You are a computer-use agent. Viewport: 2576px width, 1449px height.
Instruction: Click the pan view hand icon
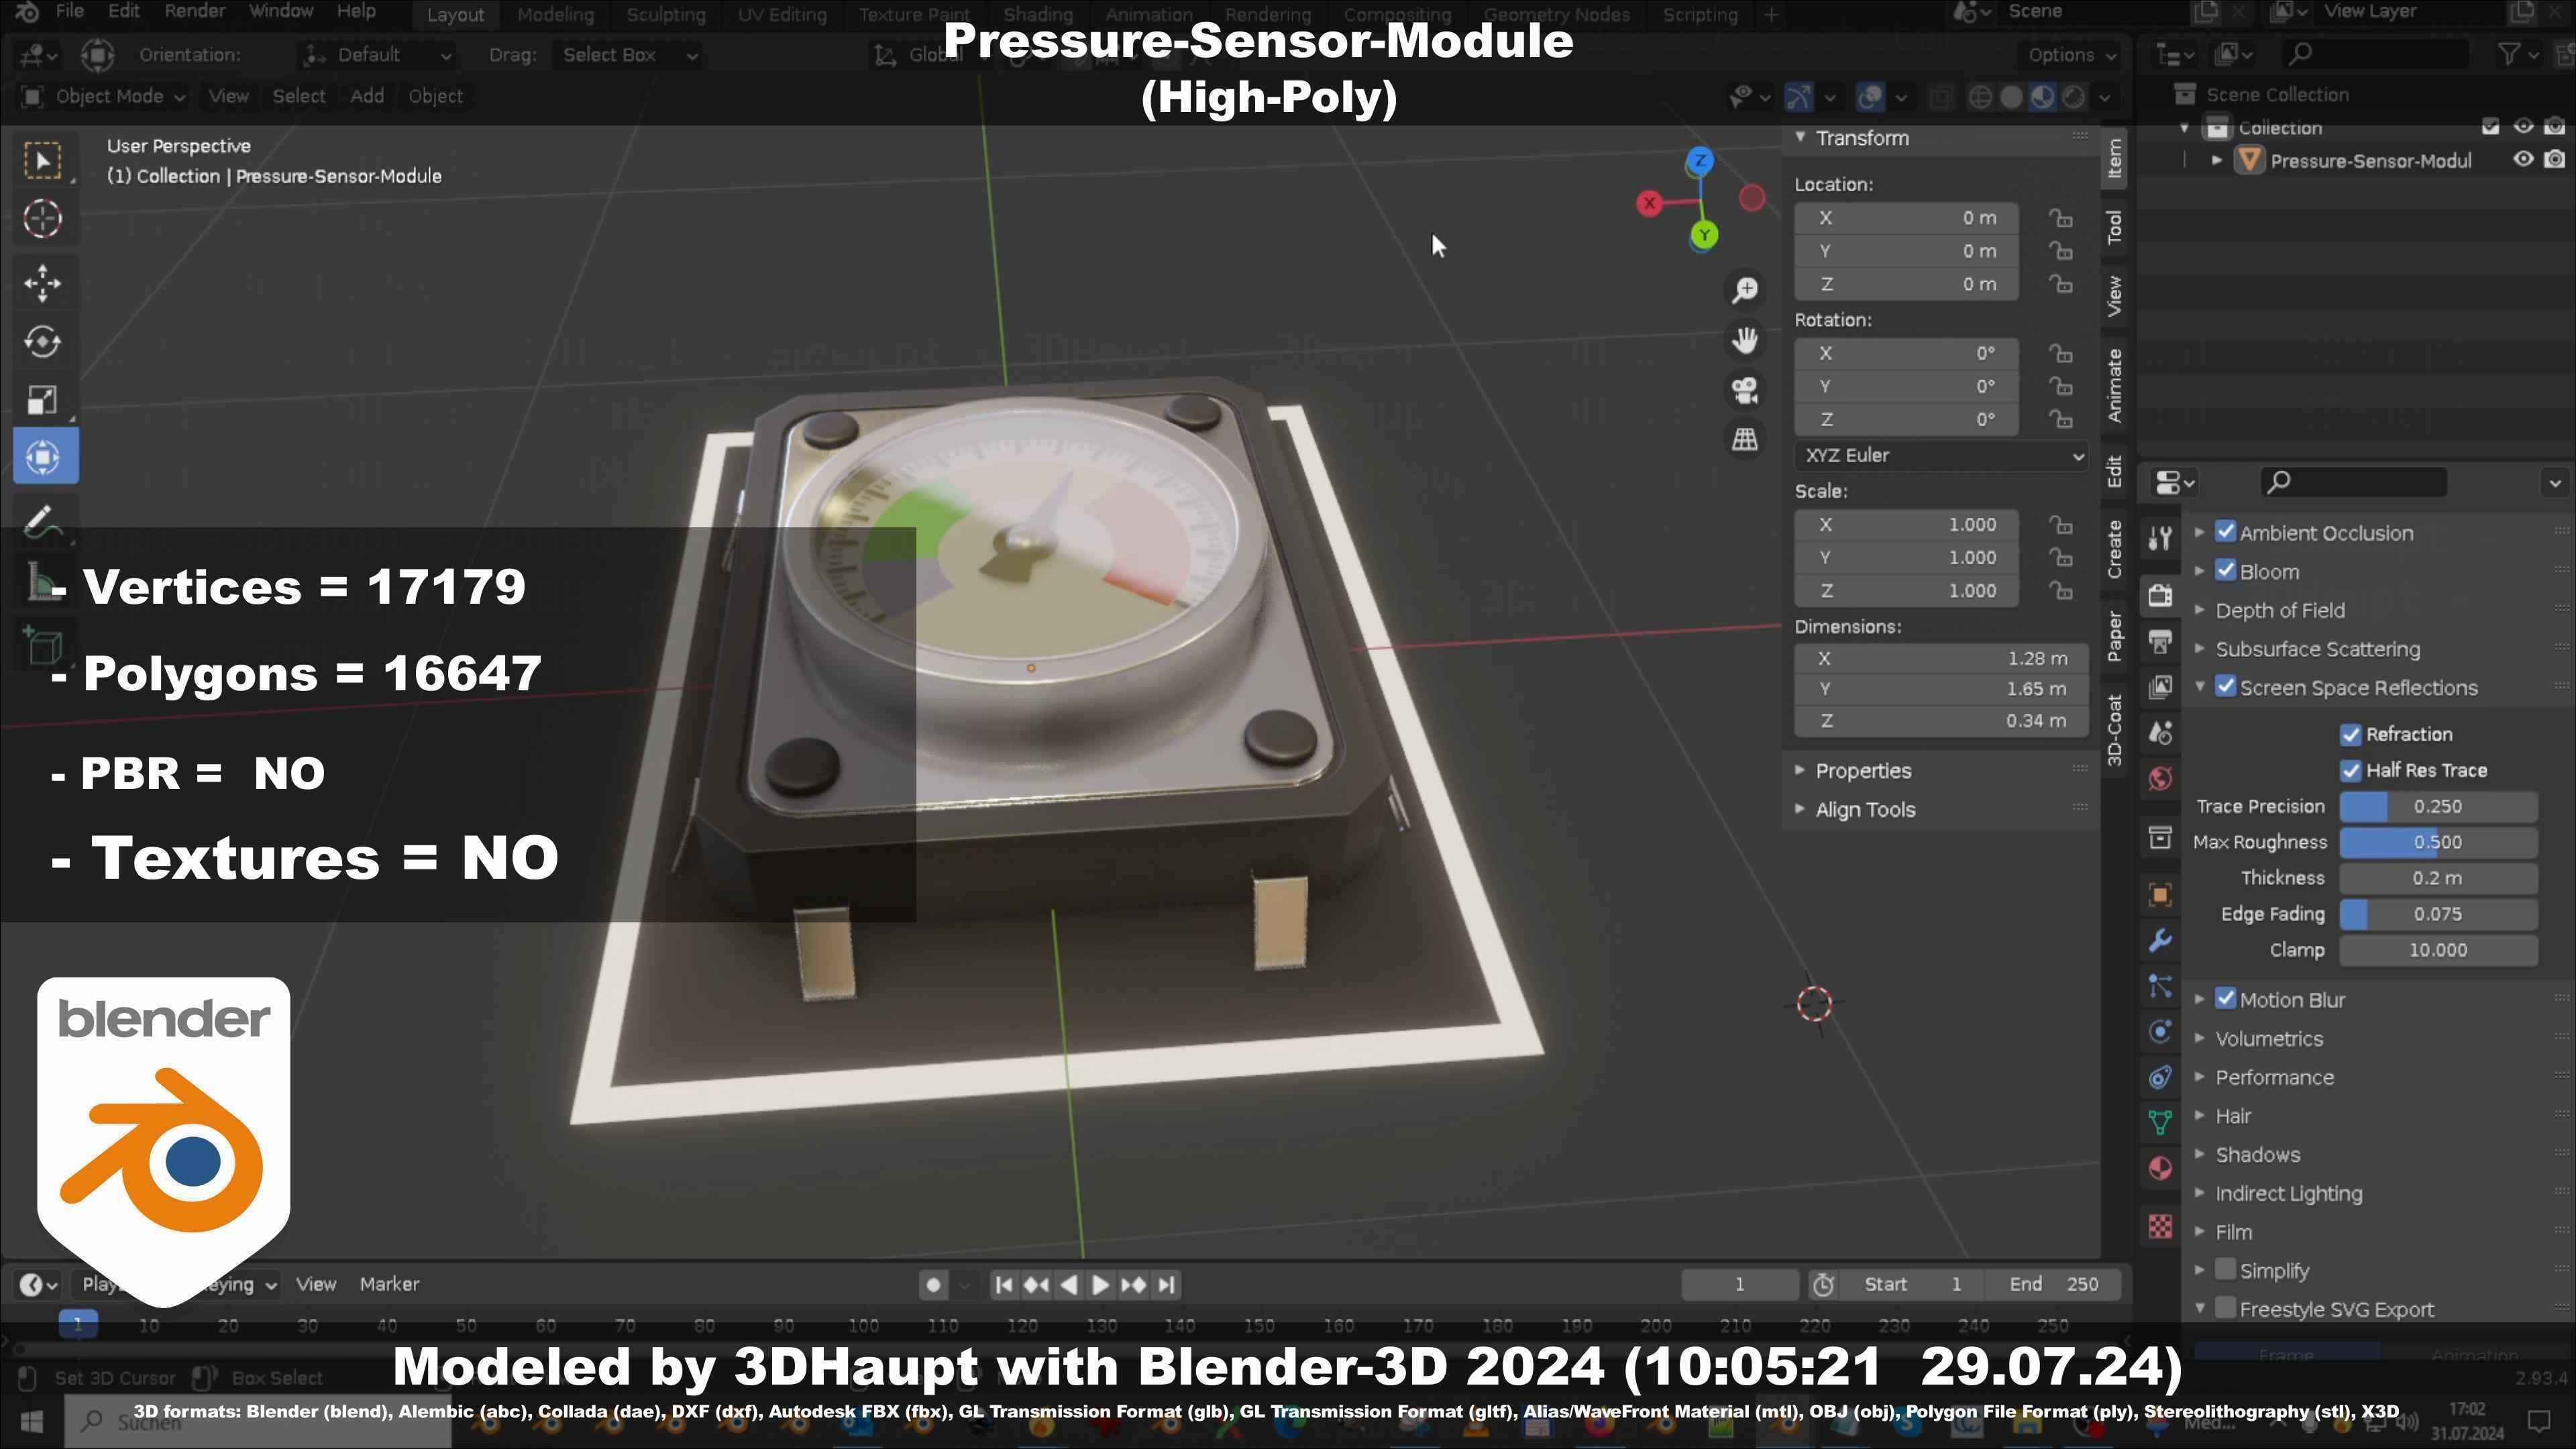pos(1745,340)
